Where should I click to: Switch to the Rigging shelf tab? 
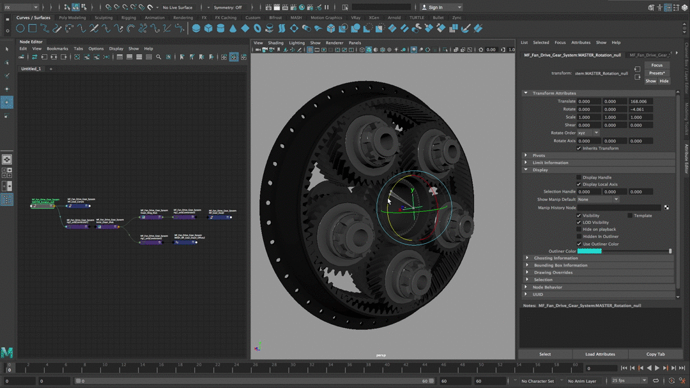[128, 18]
